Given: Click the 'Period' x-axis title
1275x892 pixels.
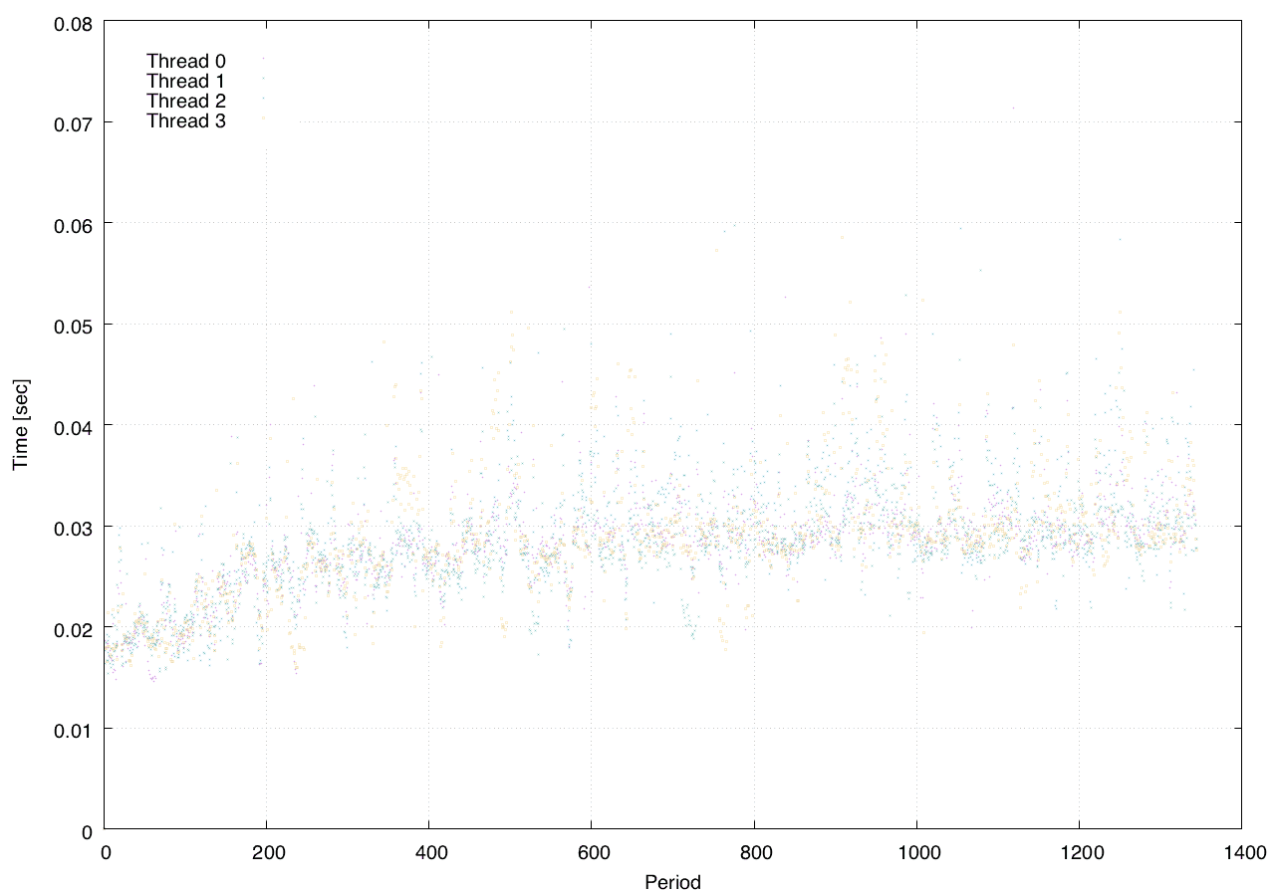Looking at the screenshot, I should 672,881.
